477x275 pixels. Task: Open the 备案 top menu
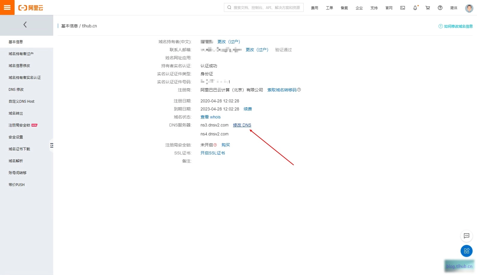pyautogui.click(x=344, y=8)
